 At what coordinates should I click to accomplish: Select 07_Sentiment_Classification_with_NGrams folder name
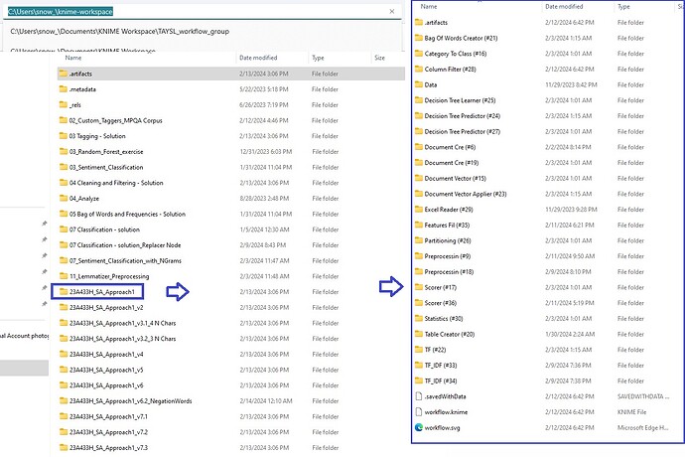tap(125, 260)
